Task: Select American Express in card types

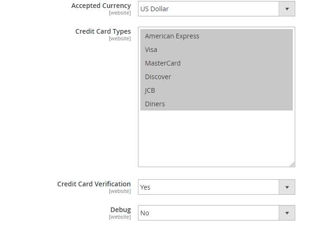Action: point(172,36)
